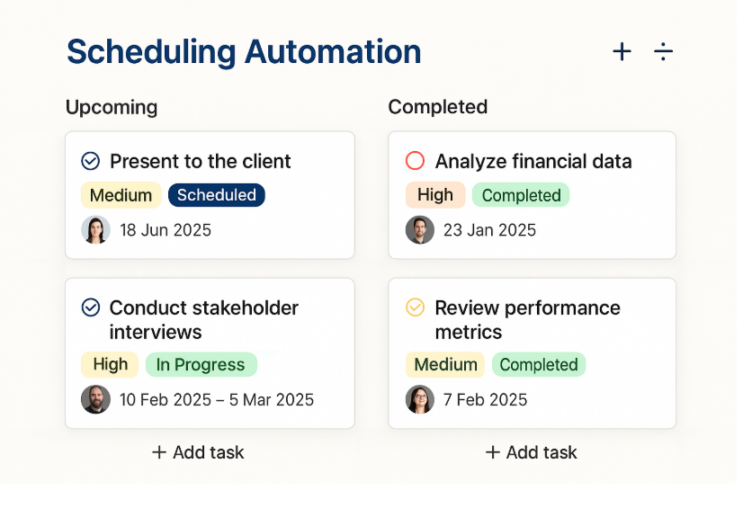Click the 18 Jun 2025 due date
Image resolution: width=752 pixels, height=508 pixels.
point(166,230)
